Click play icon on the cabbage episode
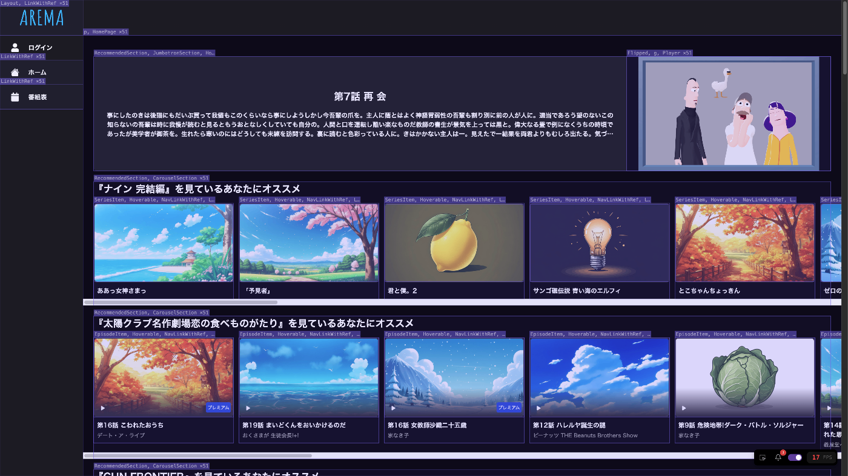Image resolution: width=848 pixels, height=476 pixels. click(684, 408)
